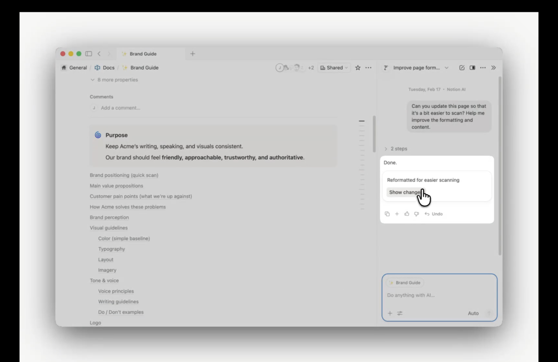Click the send arrow in the AI input

489,313
